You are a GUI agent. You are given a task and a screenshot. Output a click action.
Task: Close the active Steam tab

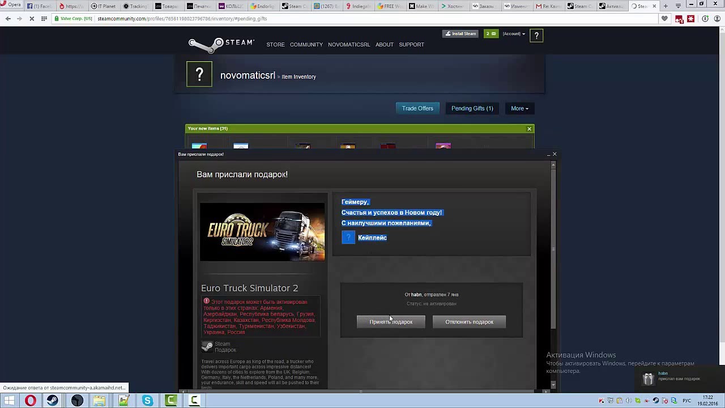pos(654,6)
